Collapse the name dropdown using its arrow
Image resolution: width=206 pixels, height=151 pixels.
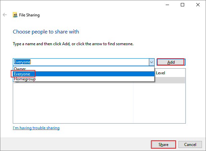[x=151, y=62]
